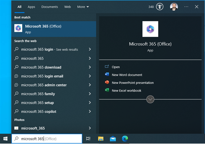Switch to the Documents search tab

point(50,7)
